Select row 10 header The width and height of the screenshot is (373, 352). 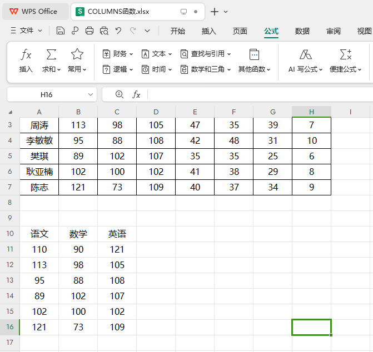click(x=10, y=234)
